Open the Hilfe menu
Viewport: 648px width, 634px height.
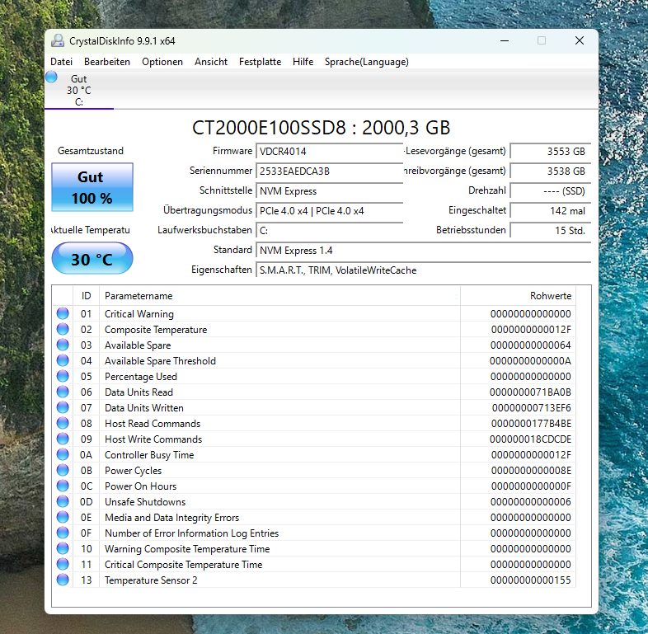point(303,62)
